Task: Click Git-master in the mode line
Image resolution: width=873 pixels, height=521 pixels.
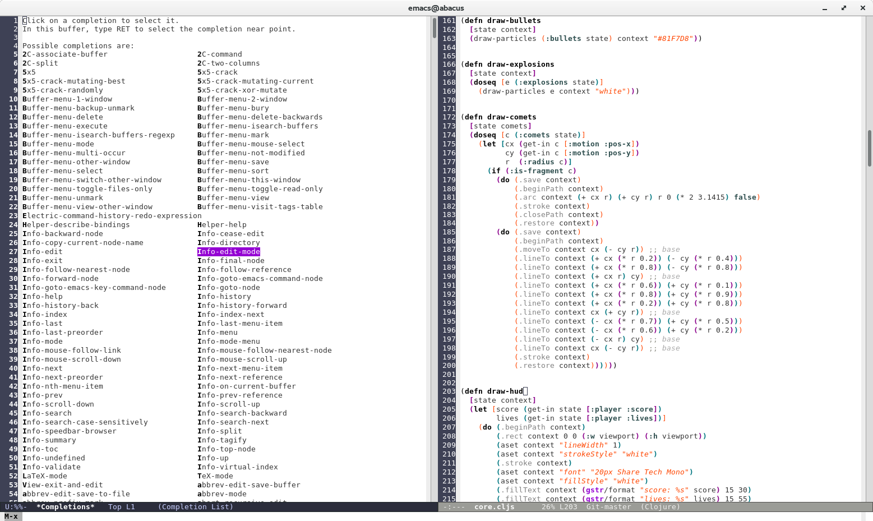Action: pos(609,507)
